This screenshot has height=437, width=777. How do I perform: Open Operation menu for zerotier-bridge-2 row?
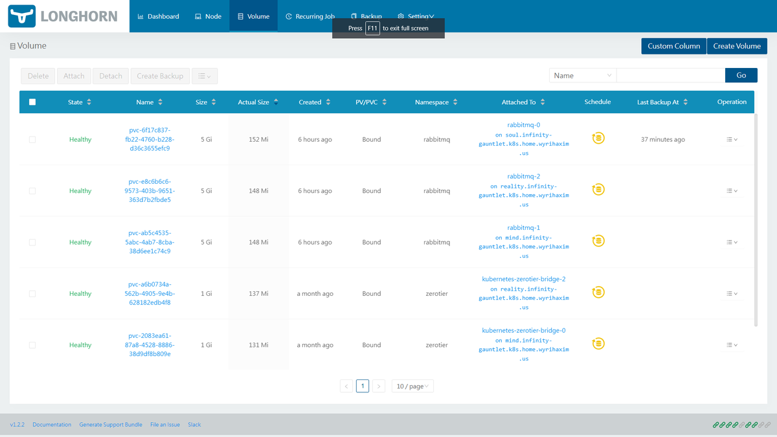pos(732,294)
